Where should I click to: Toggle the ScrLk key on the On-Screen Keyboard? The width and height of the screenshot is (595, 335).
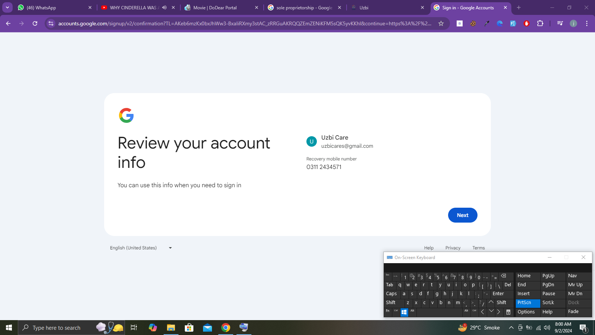(553, 303)
